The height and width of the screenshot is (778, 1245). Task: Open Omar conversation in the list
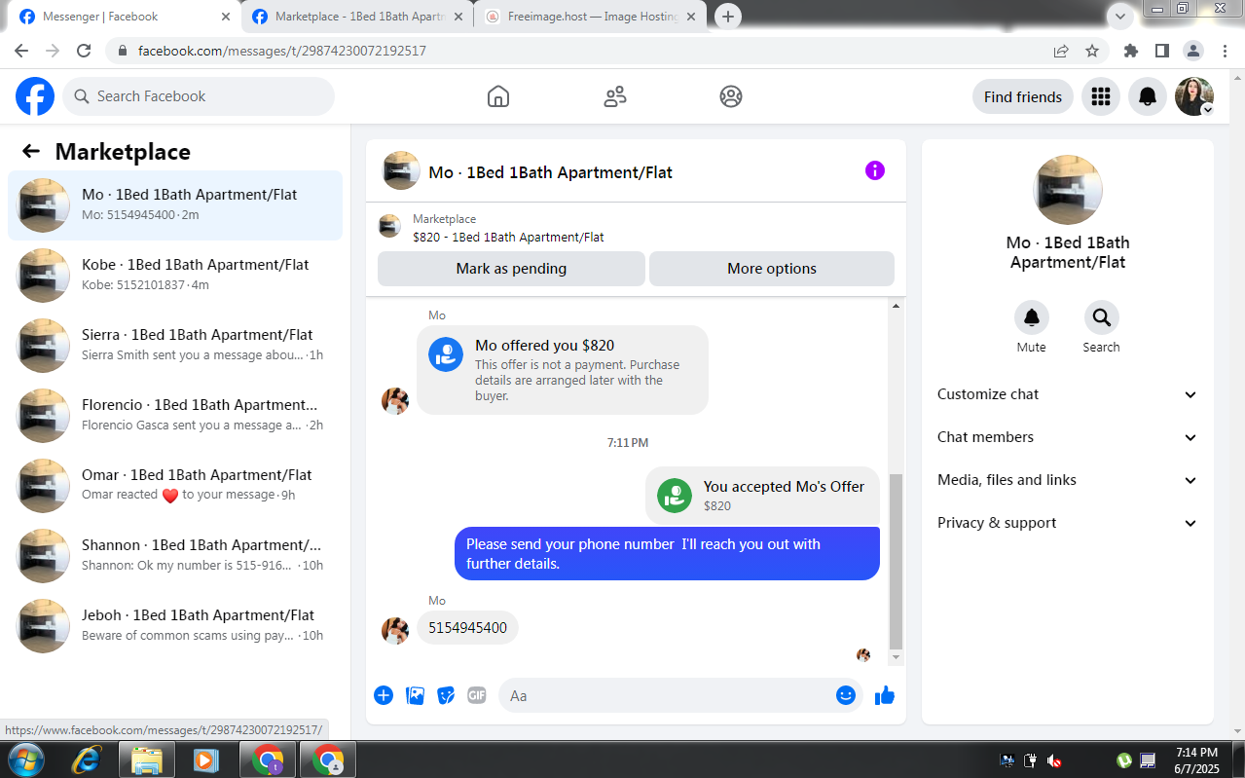click(175, 486)
